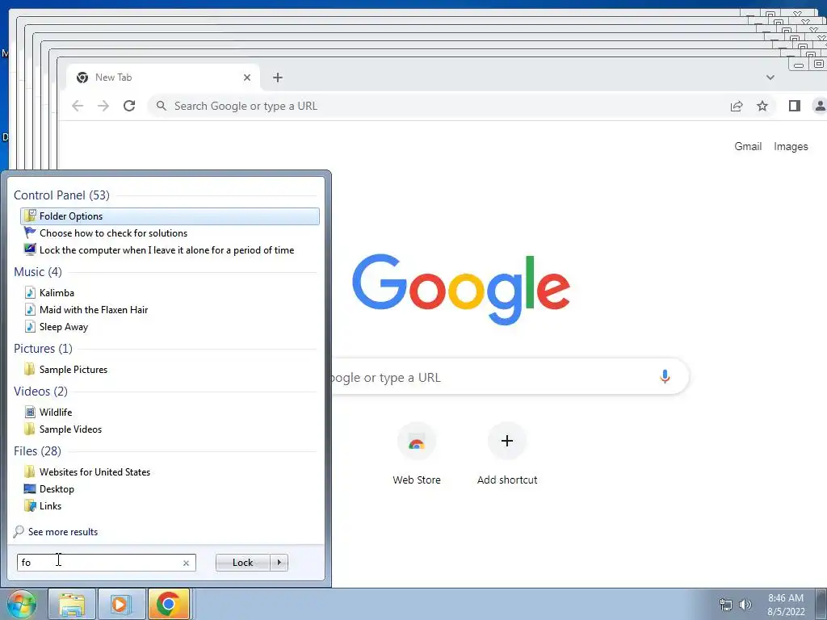The height and width of the screenshot is (620, 827).
Task: Bookmark this tab with the star icon
Action: [x=762, y=106]
